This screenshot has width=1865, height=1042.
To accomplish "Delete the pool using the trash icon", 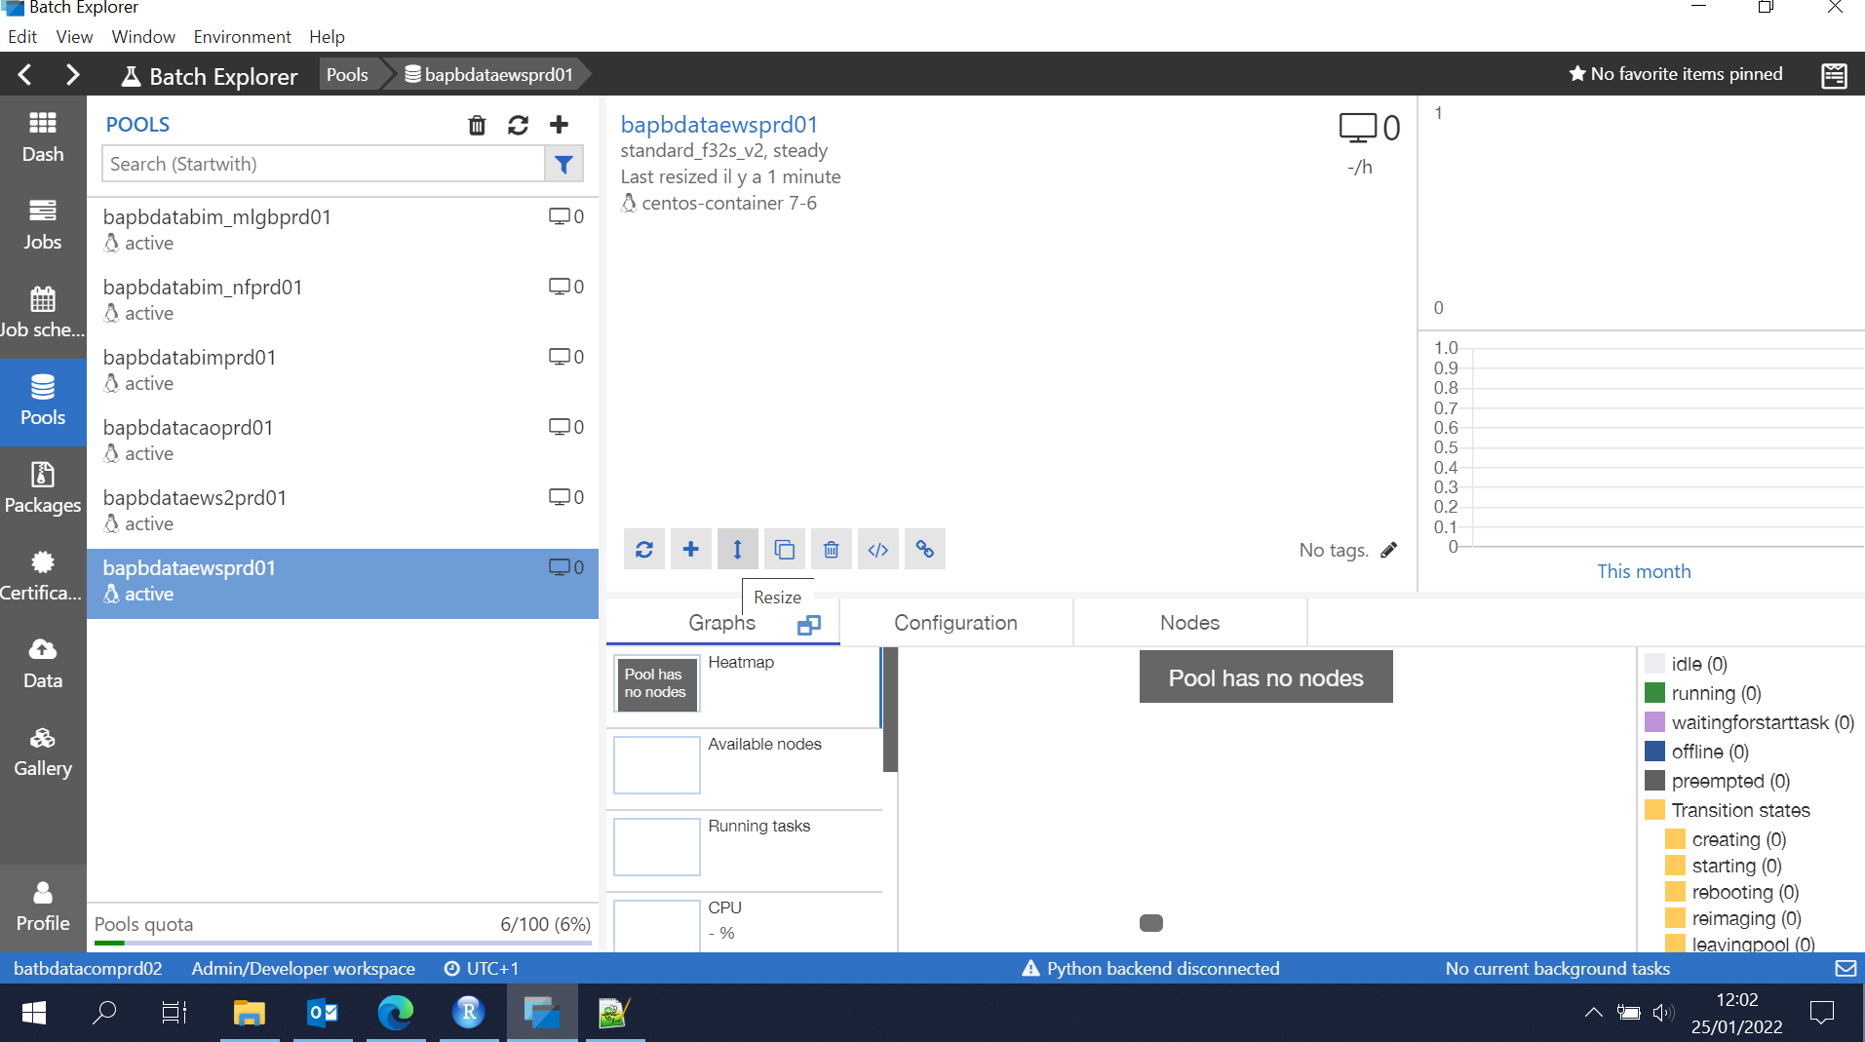I will (831, 549).
